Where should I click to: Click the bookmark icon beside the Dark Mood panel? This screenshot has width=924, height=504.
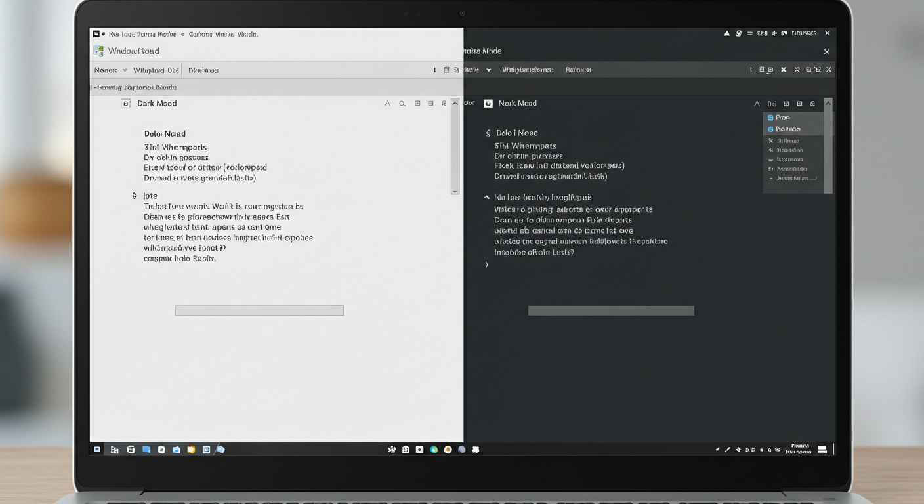point(446,103)
